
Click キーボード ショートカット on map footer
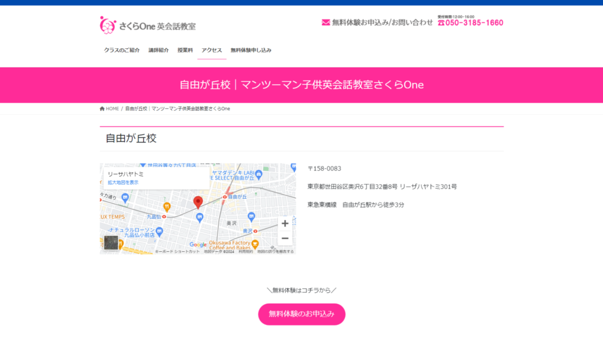pos(177,252)
